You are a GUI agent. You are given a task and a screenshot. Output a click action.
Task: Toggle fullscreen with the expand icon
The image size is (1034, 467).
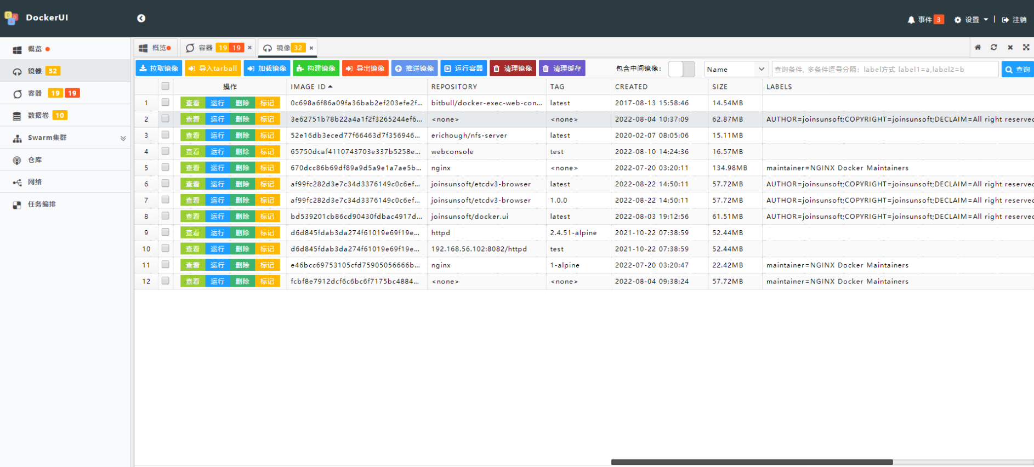tap(1026, 48)
